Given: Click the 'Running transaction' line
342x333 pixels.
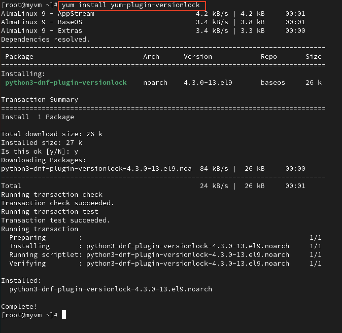Looking at the screenshot, I should [x=40, y=229].
